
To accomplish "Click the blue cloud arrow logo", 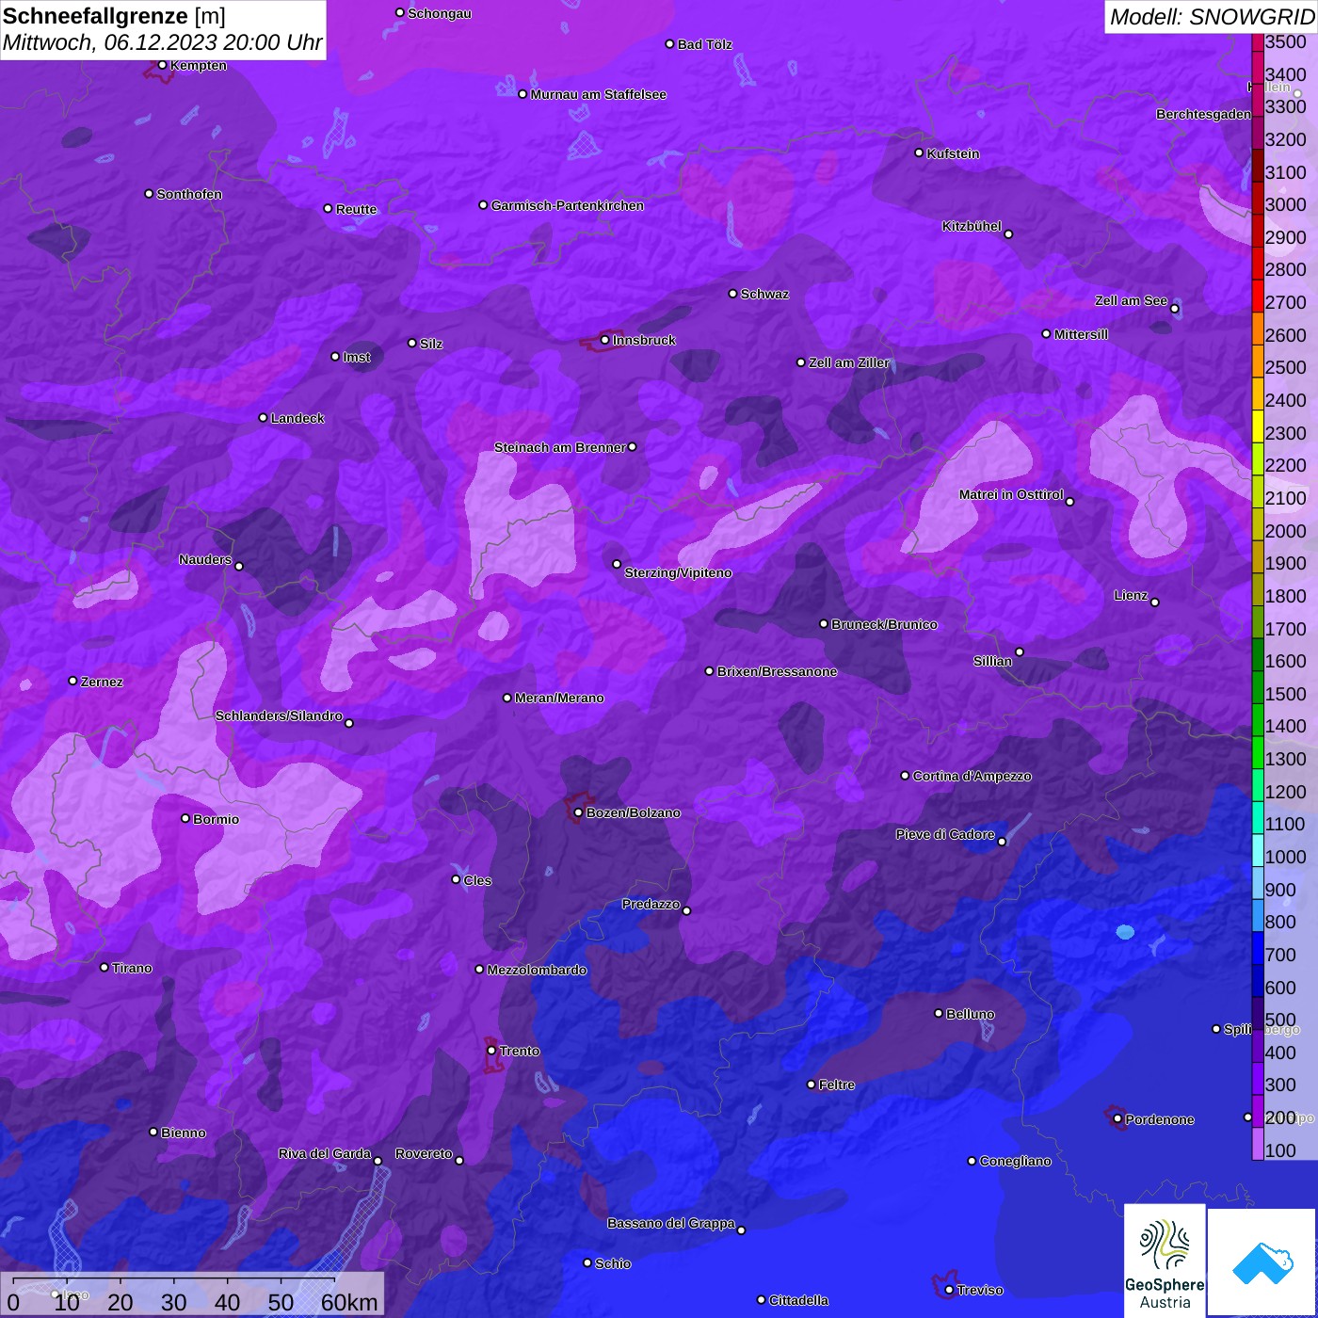I will click(x=1262, y=1262).
